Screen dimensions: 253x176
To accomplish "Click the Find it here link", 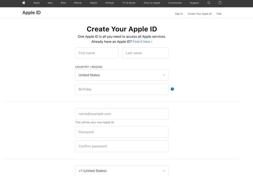I will click(x=143, y=42).
